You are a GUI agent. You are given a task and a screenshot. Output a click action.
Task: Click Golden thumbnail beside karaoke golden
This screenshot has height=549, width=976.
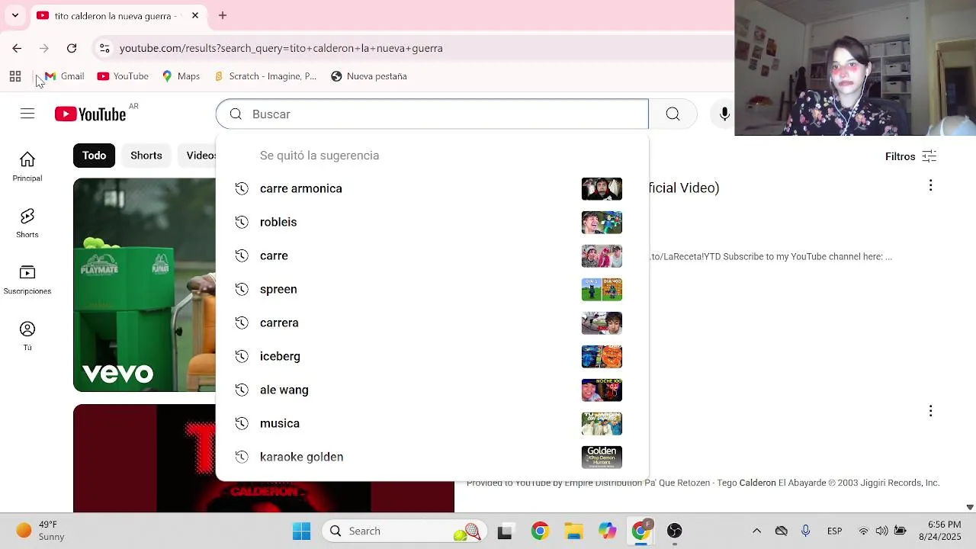point(602,457)
